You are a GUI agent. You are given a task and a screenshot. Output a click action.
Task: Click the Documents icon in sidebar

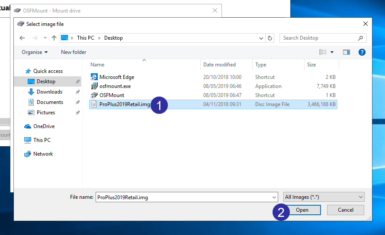(x=31, y=102)
